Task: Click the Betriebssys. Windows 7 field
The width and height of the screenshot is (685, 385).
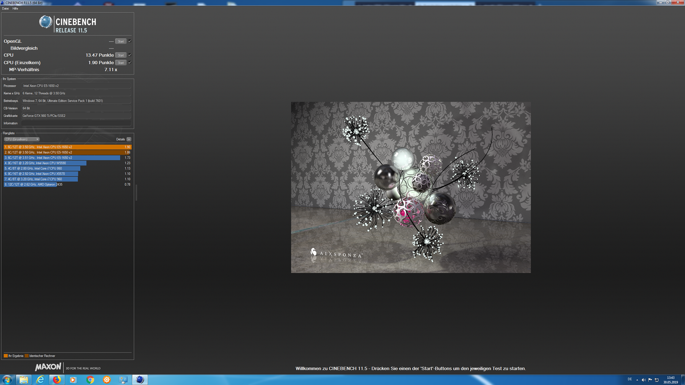Action: point(76,101)
